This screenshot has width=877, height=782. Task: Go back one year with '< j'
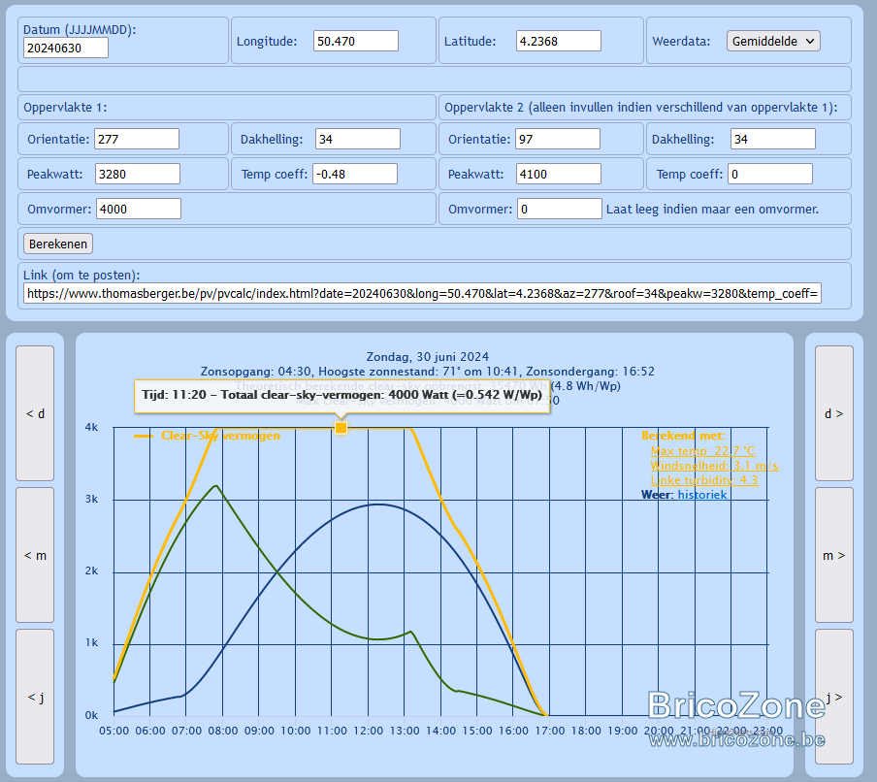pos(35,697)
